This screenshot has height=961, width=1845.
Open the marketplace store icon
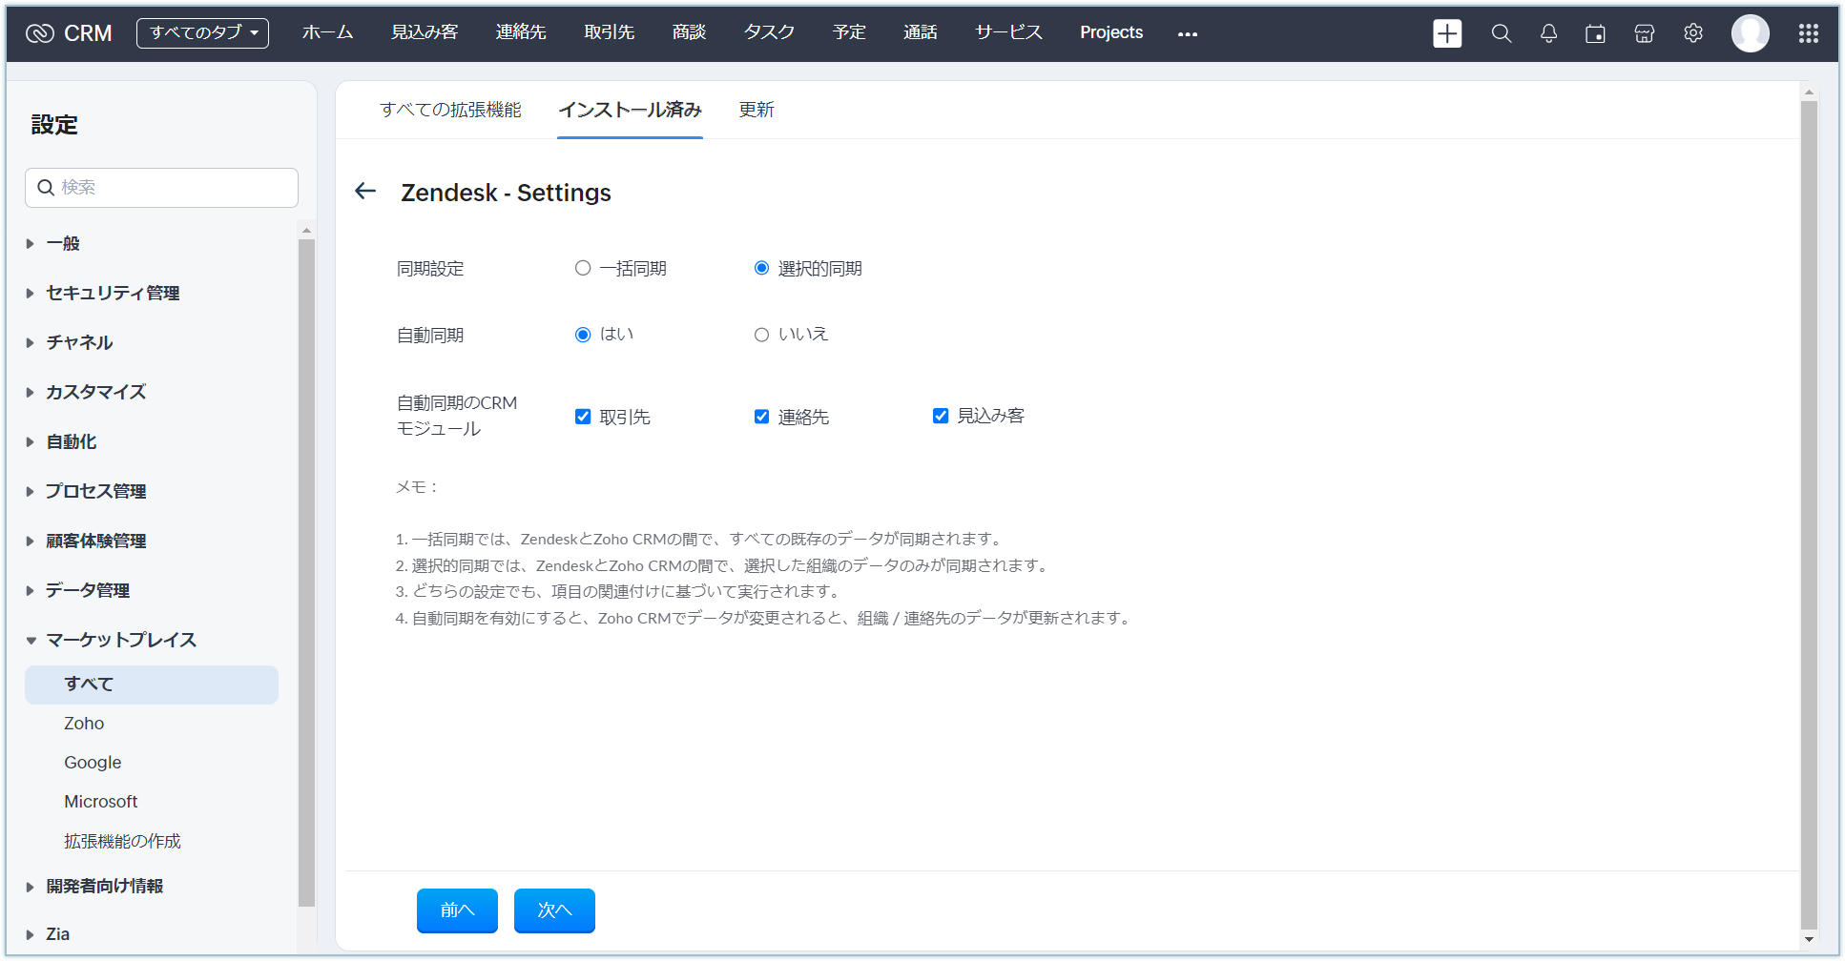point(1644,33)
